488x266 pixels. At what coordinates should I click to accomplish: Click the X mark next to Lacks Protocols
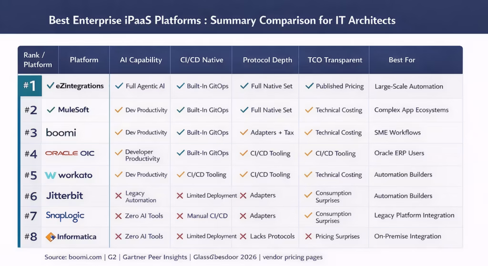(x=244, y=236)
